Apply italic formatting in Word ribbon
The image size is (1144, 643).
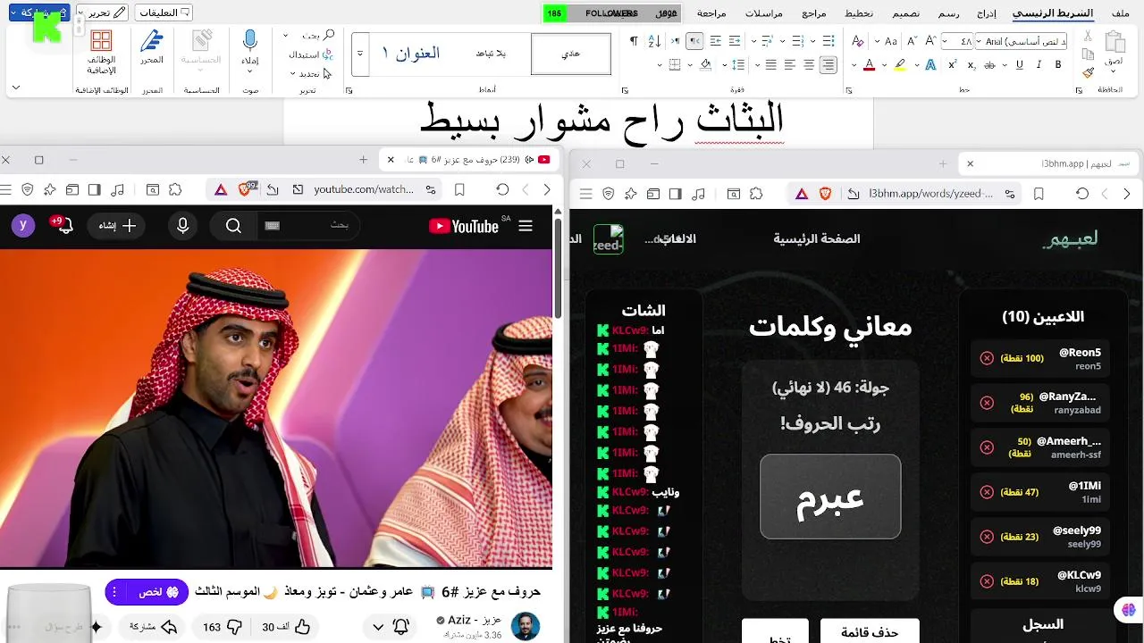click(1039, 64)
